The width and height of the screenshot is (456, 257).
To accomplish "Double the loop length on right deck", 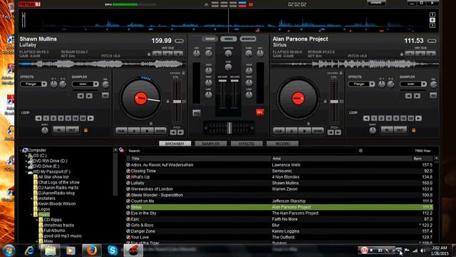I will tap(418, 119).
